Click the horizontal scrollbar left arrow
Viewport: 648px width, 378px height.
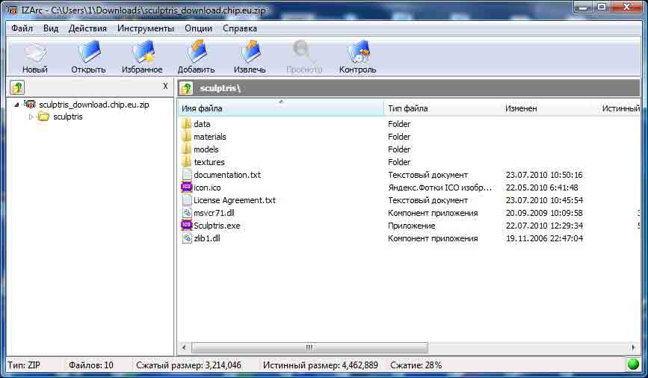[184, 348]
